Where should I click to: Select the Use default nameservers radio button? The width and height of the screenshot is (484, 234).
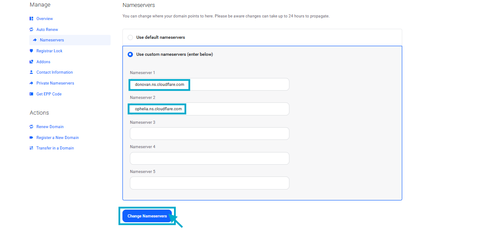point(130,37)
